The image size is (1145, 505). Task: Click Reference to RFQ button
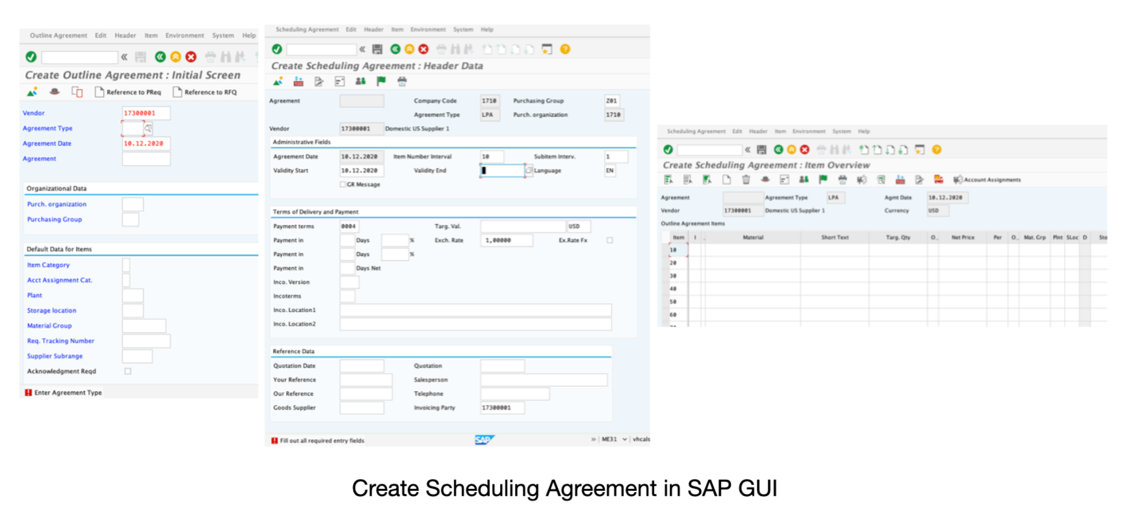205,92
